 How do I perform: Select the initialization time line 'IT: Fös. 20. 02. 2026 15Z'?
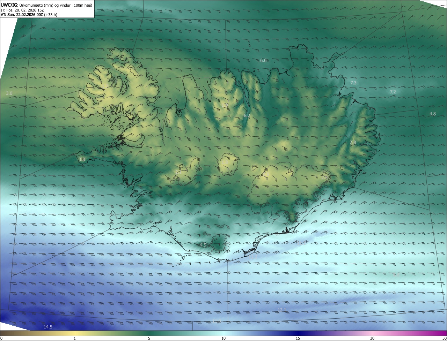(22, 10)
